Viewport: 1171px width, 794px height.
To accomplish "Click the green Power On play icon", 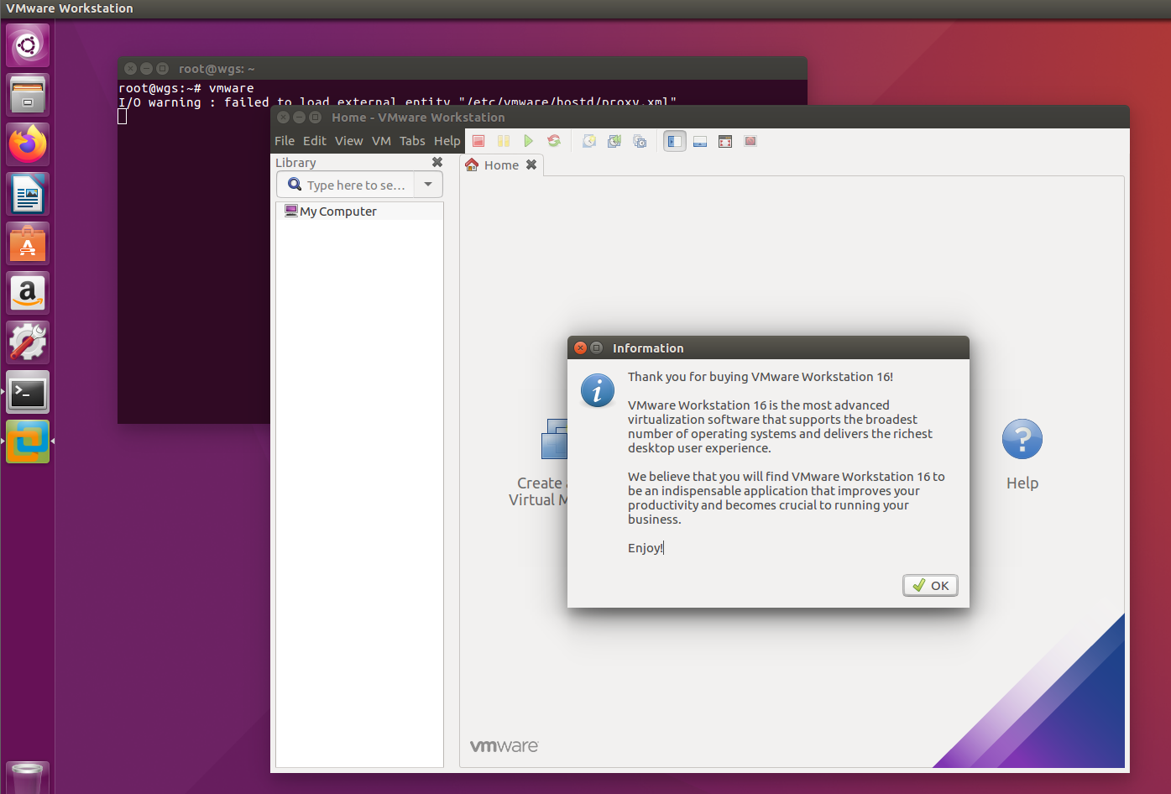I will click(528, 141).
